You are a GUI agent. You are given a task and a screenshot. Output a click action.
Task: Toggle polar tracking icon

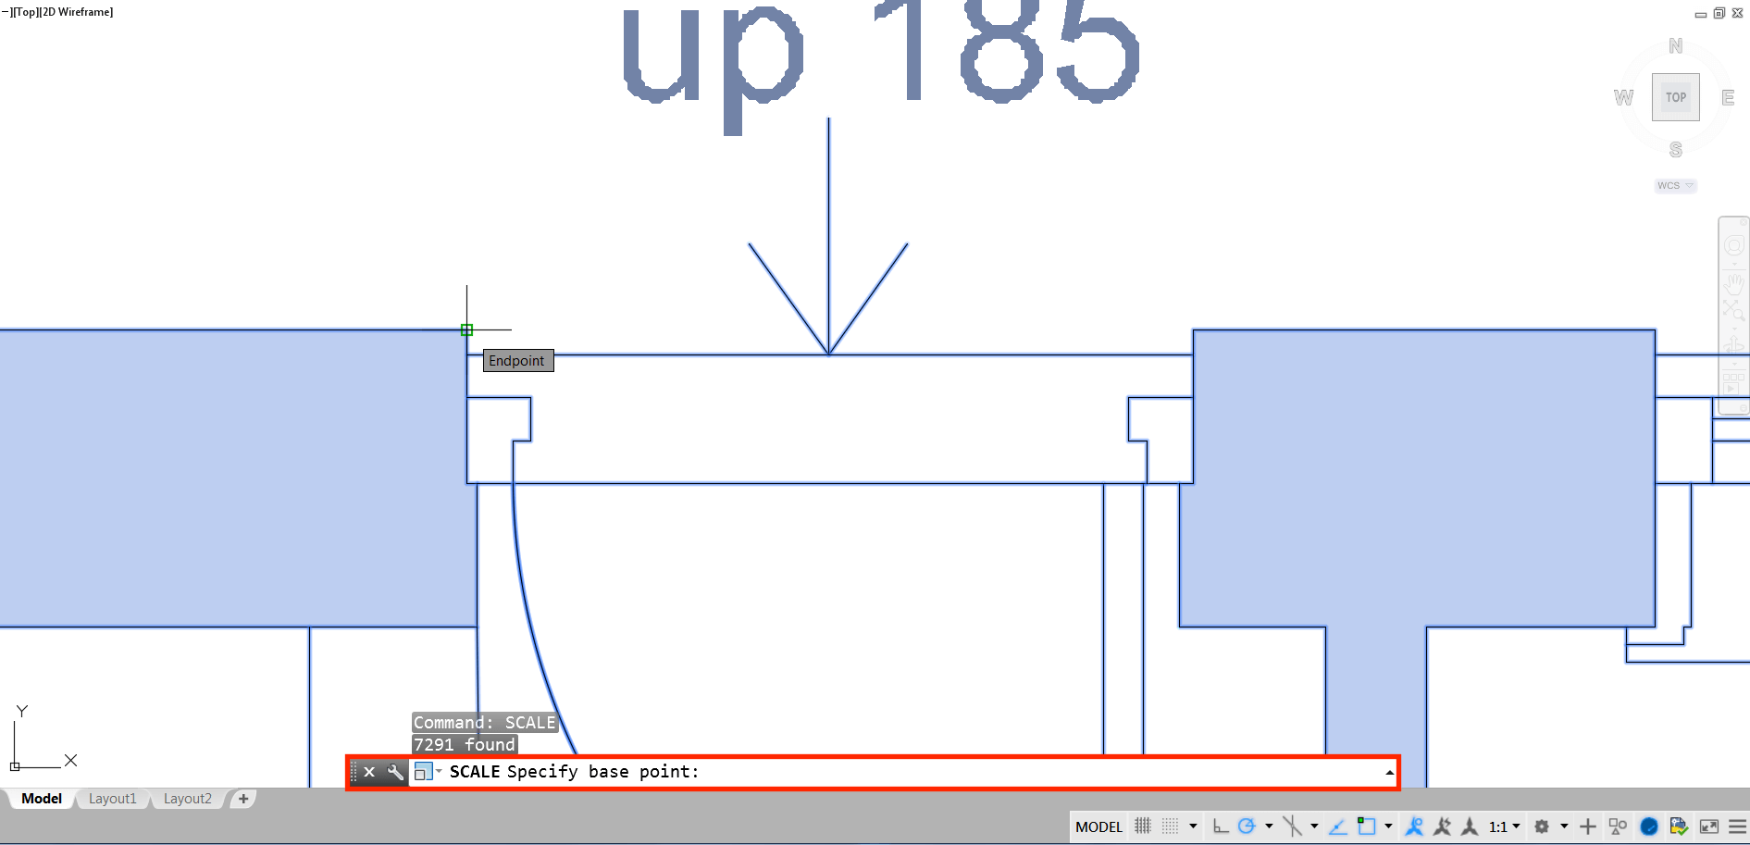point(1247,826)
